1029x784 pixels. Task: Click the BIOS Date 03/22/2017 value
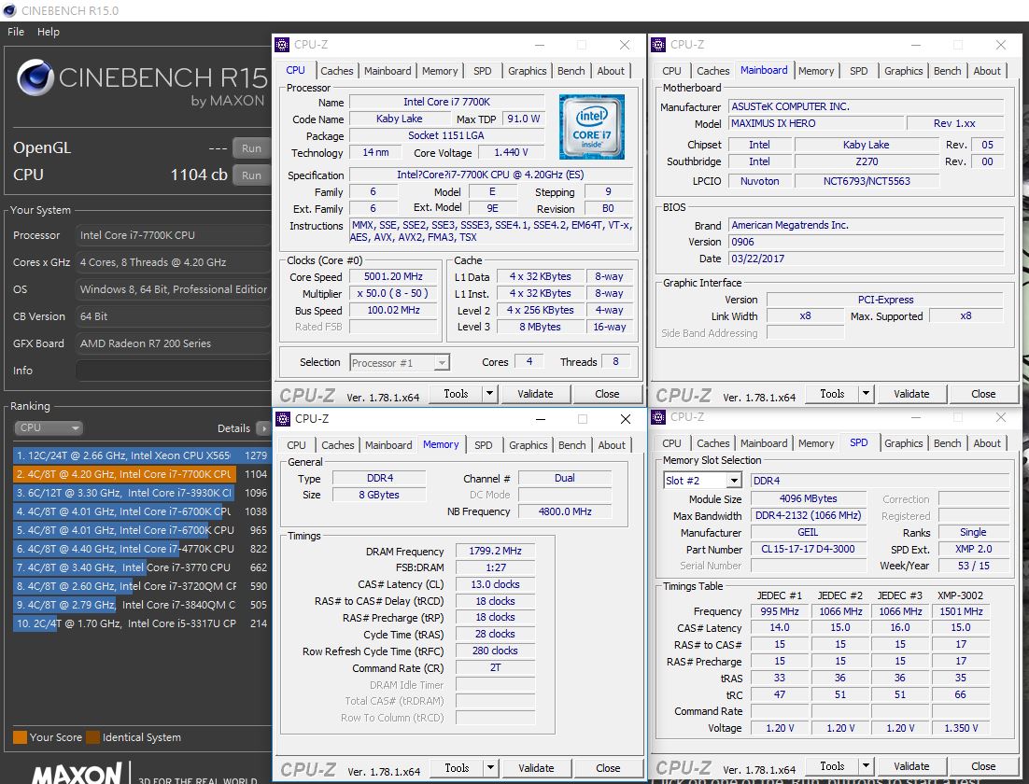click(866, 259)
